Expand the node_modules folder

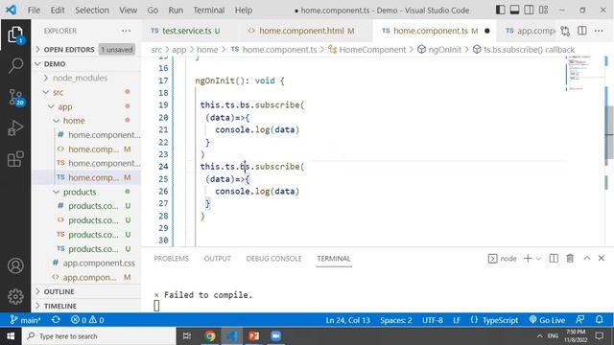pyautogui.click(x=86, y=78)
